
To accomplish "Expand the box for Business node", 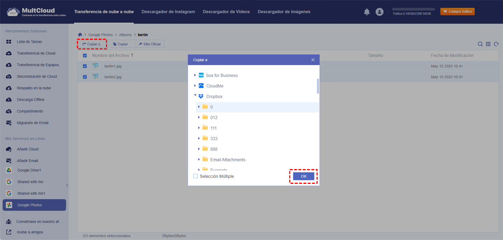I will pyautogui.click(x=195, y=75).
